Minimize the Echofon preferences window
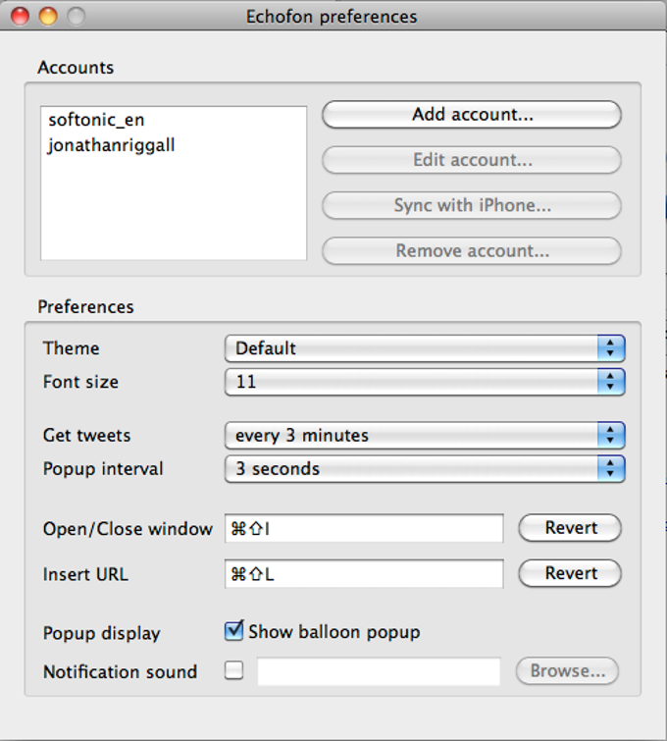 coord(47,17)
